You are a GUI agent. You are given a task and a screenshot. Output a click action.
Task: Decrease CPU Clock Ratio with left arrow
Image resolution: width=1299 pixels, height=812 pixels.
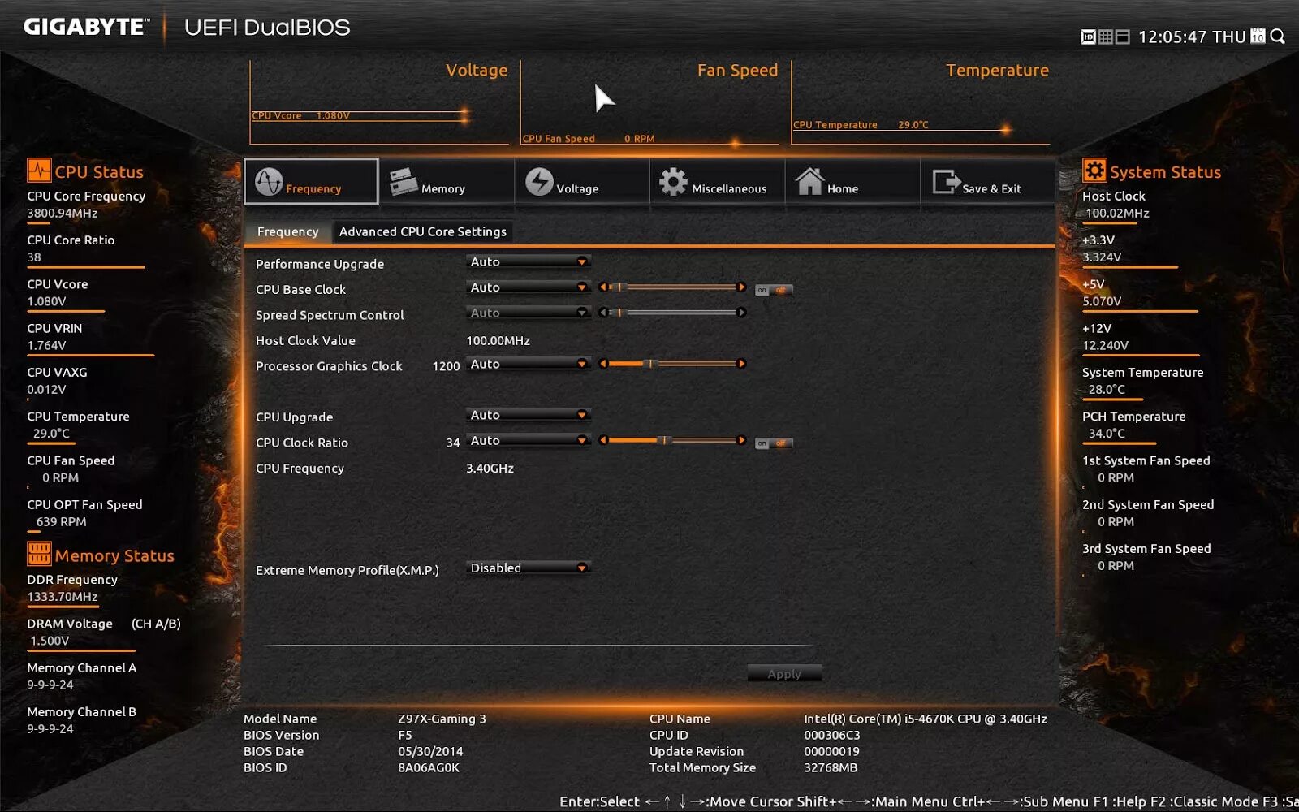coord(603,440)
